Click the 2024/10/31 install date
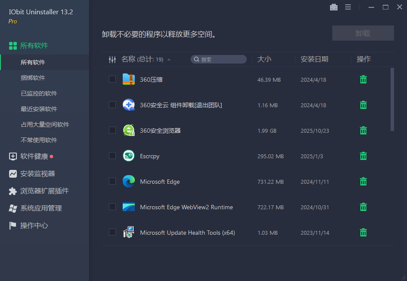The height and width of the screenshot is (281, 407). coord(315,207)
